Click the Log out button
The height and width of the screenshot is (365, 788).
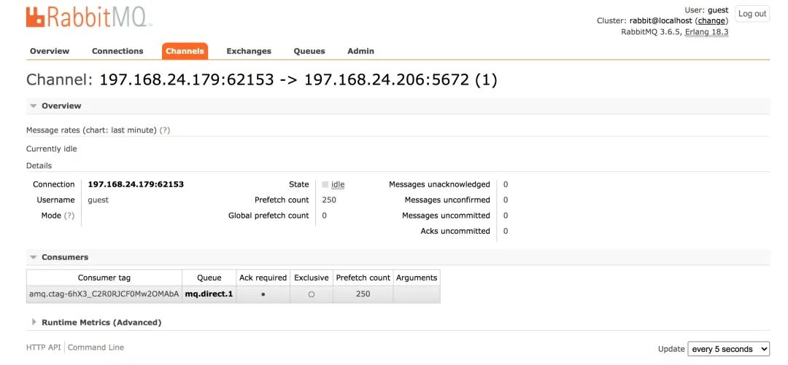[752, 14]
